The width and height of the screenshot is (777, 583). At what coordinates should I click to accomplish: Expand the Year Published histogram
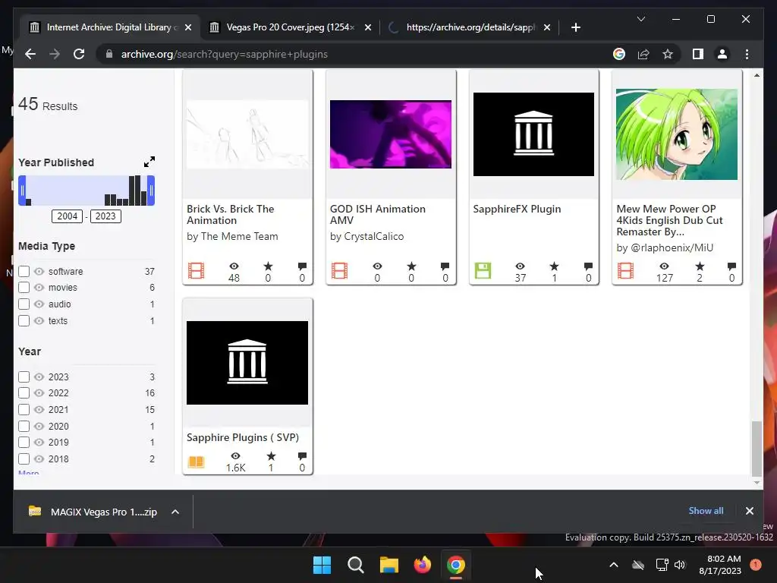[149, 162]
